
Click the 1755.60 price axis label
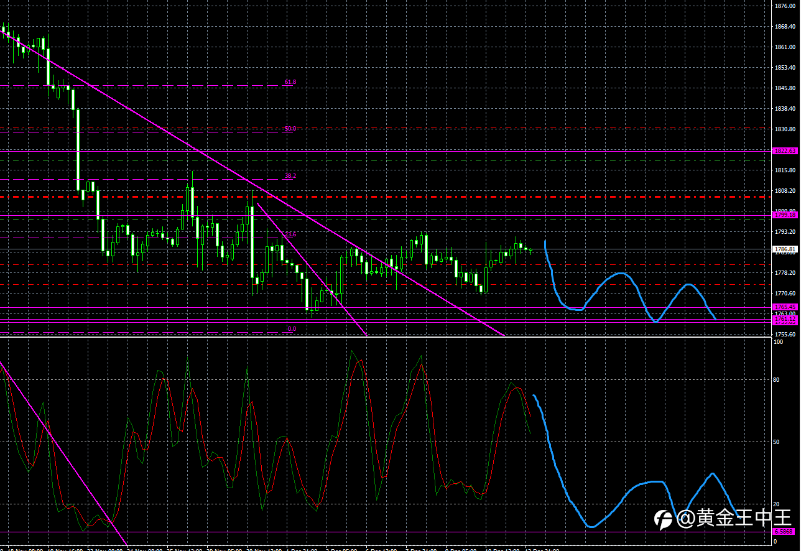coord(785,335)
